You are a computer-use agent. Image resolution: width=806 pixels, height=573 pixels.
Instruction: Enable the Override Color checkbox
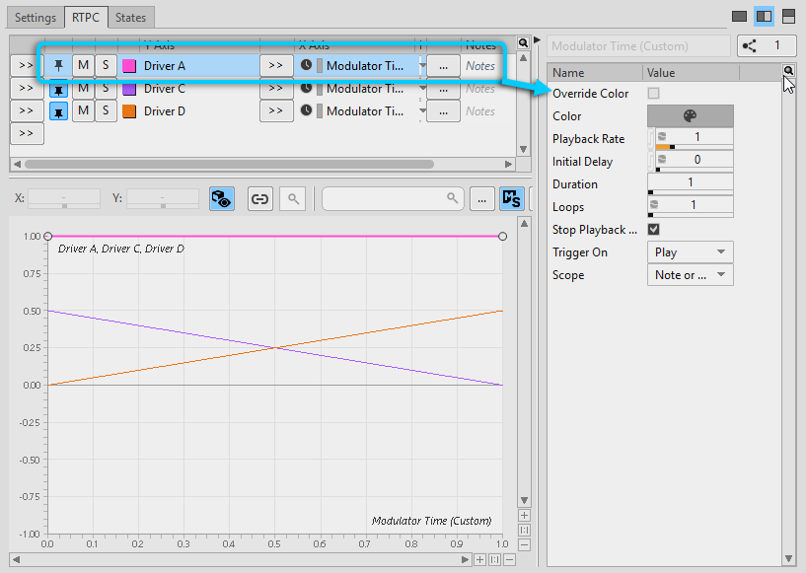[653, 94]
